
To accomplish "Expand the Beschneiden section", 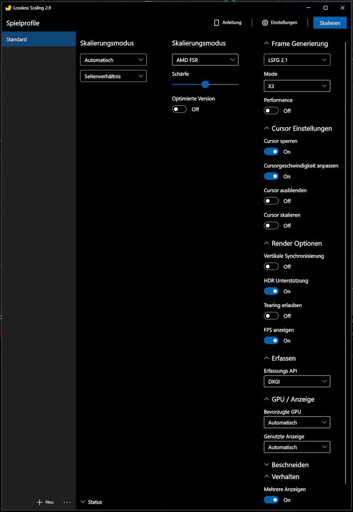I will (286, 465).
